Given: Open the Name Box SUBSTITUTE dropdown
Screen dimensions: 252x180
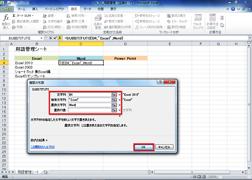Looking at the screenshot, I should 41,38.
